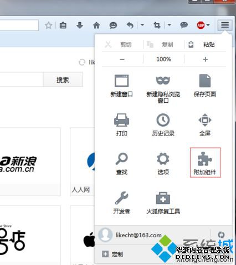Toggle the hamburger menu button
The width and height of the screenshot is (236, 265).
pyautogui.click(x=225, y=25)
